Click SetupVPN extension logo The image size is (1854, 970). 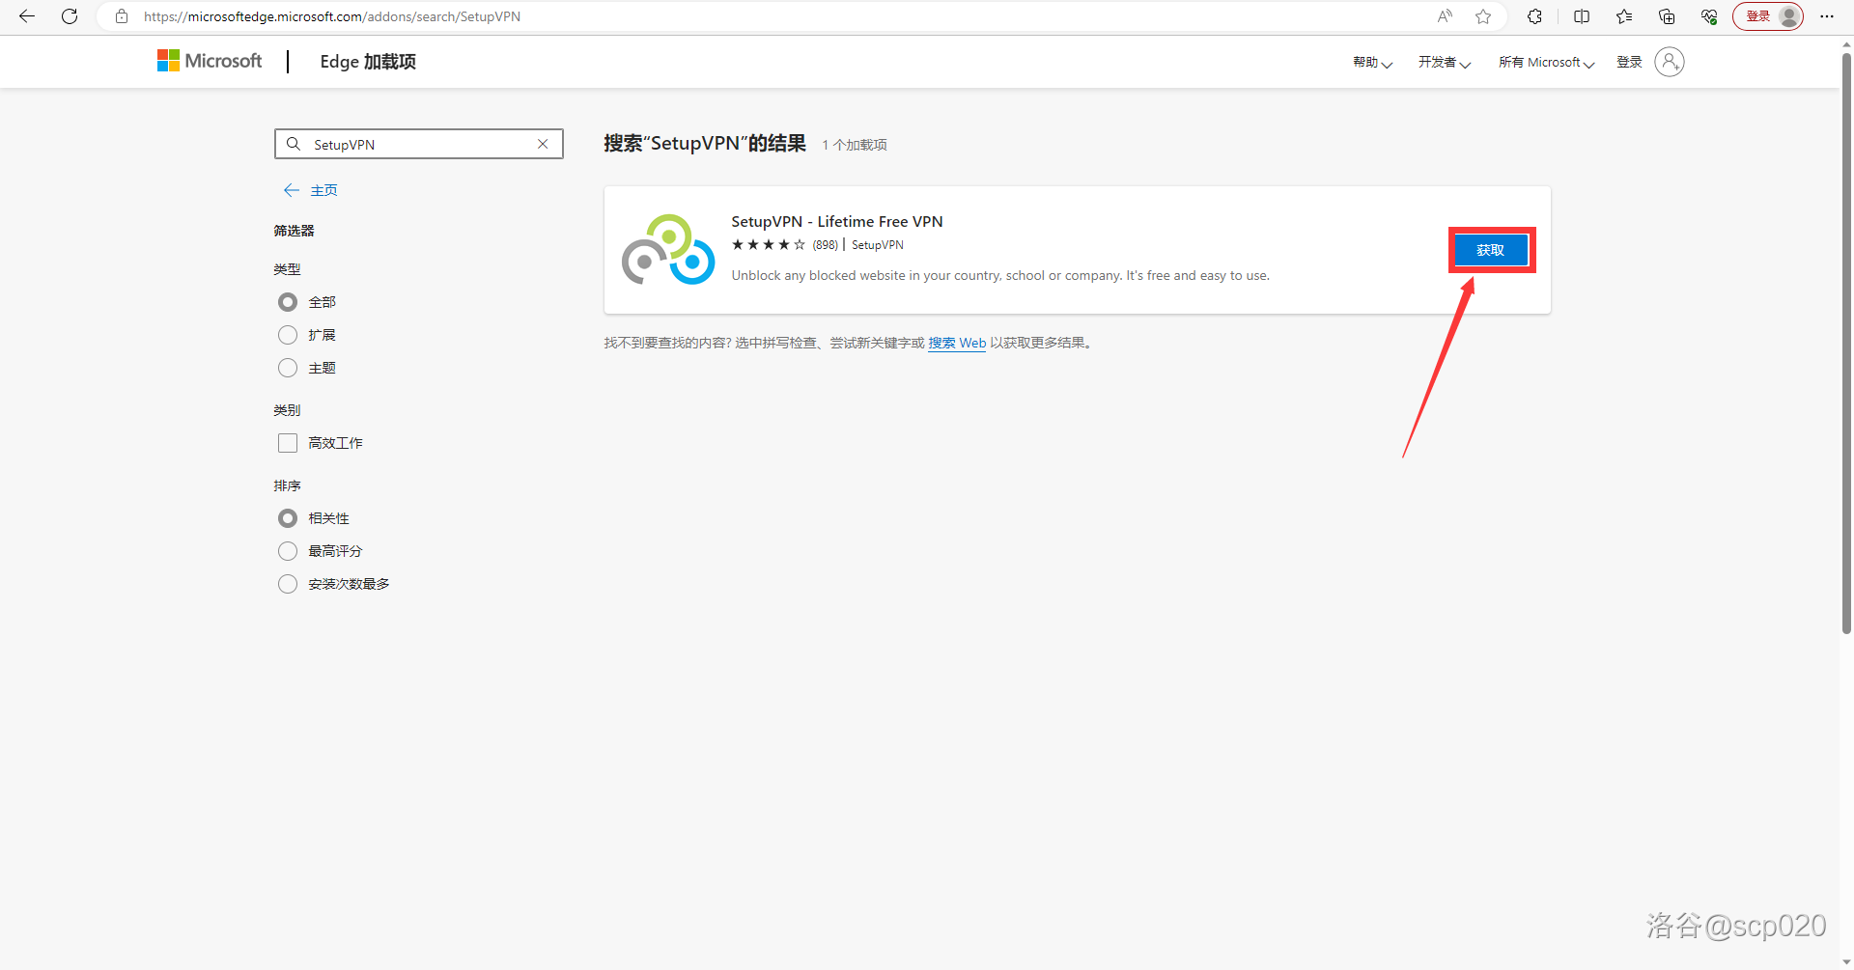668,250
